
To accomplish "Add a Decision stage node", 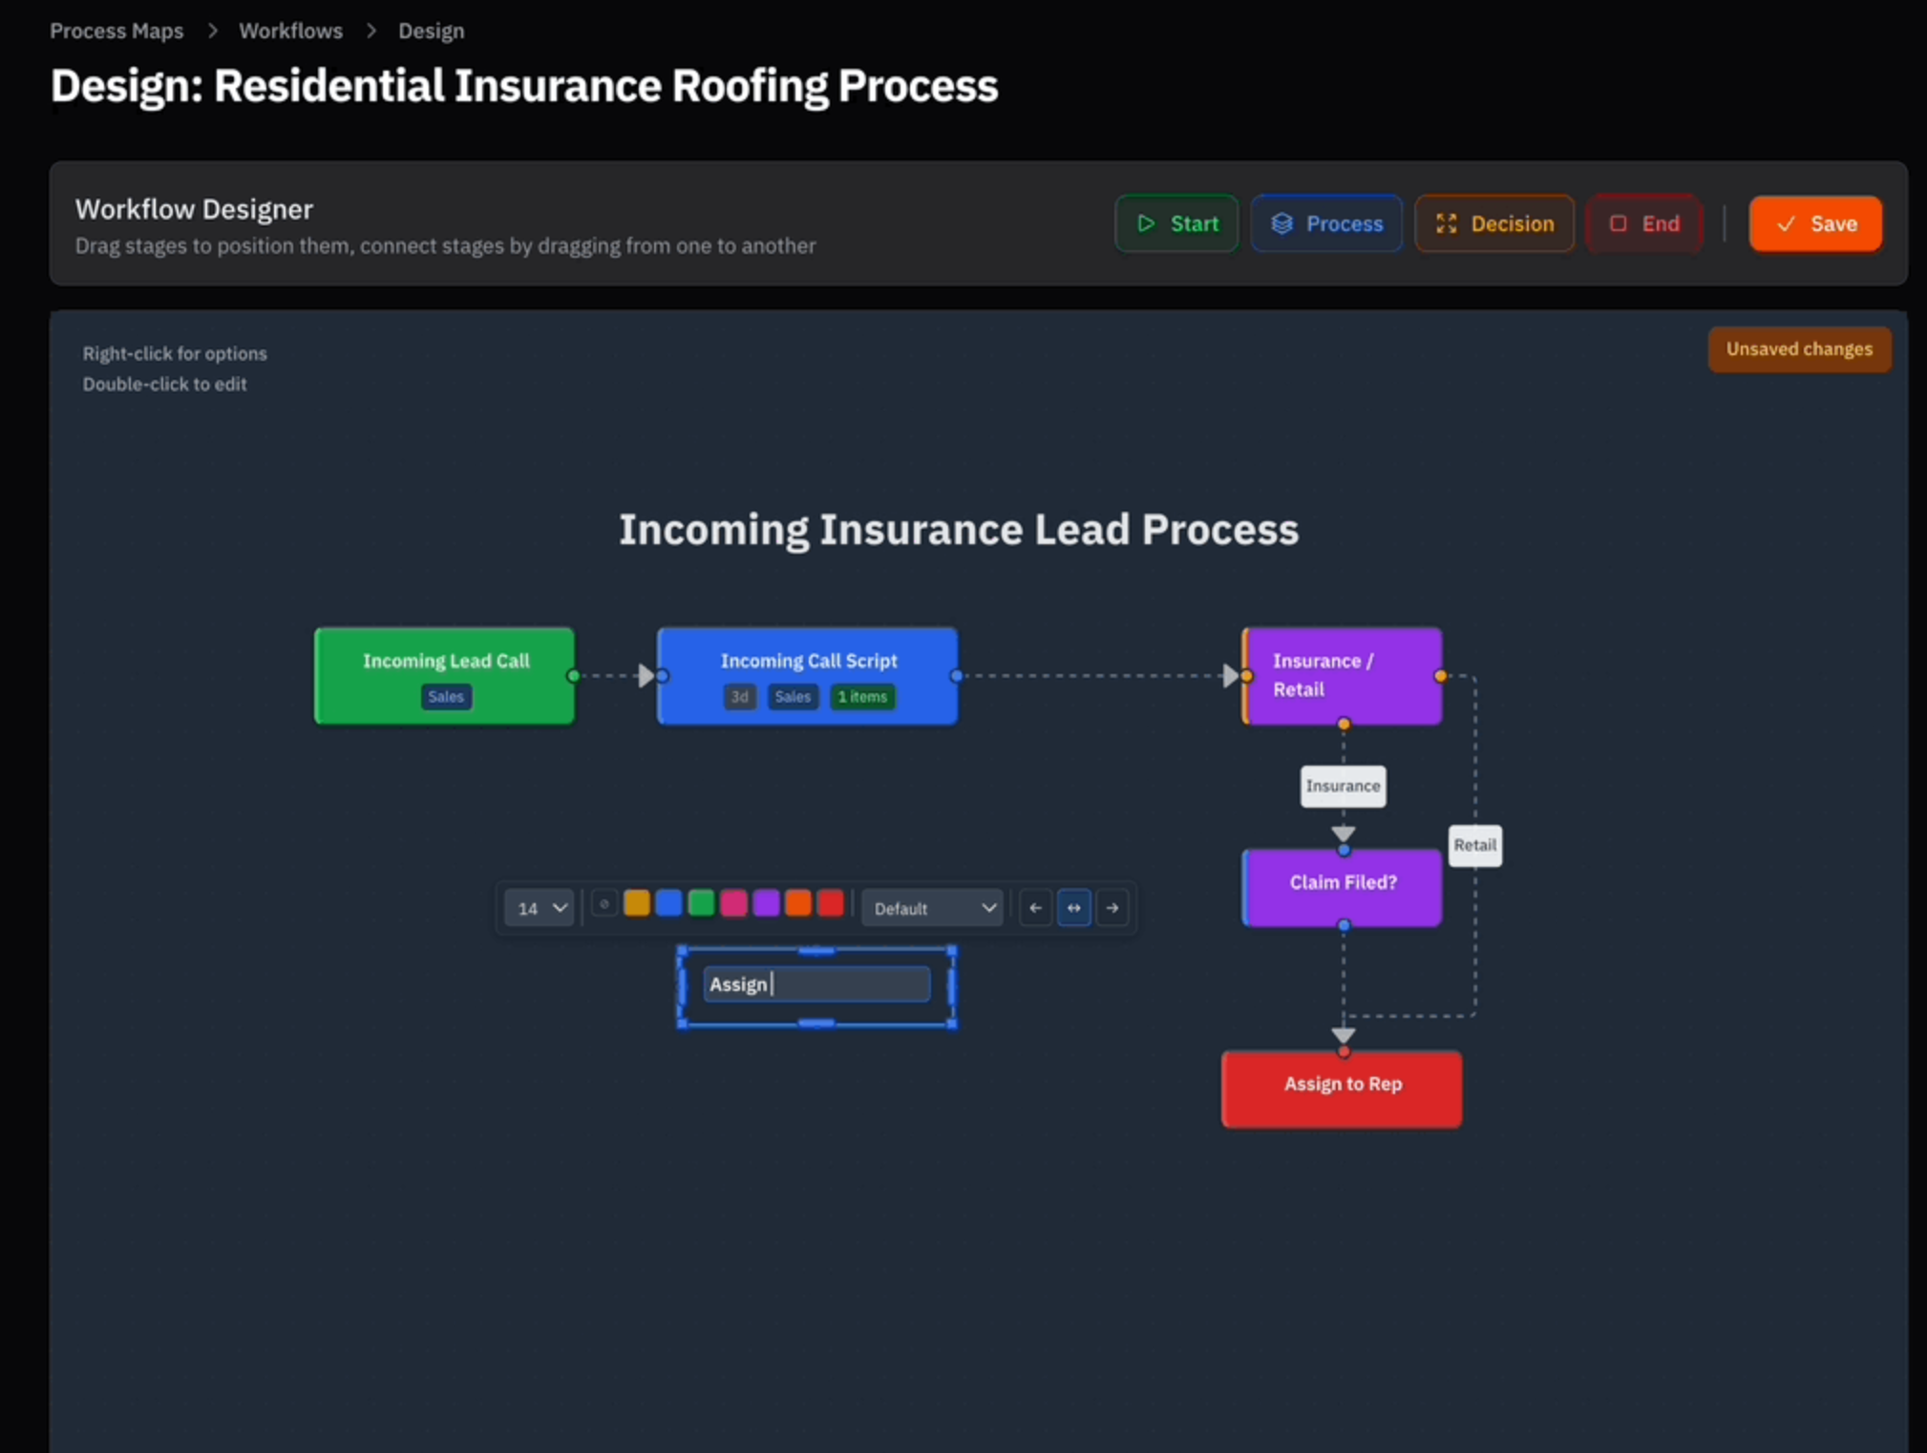I will [1494, 223].
